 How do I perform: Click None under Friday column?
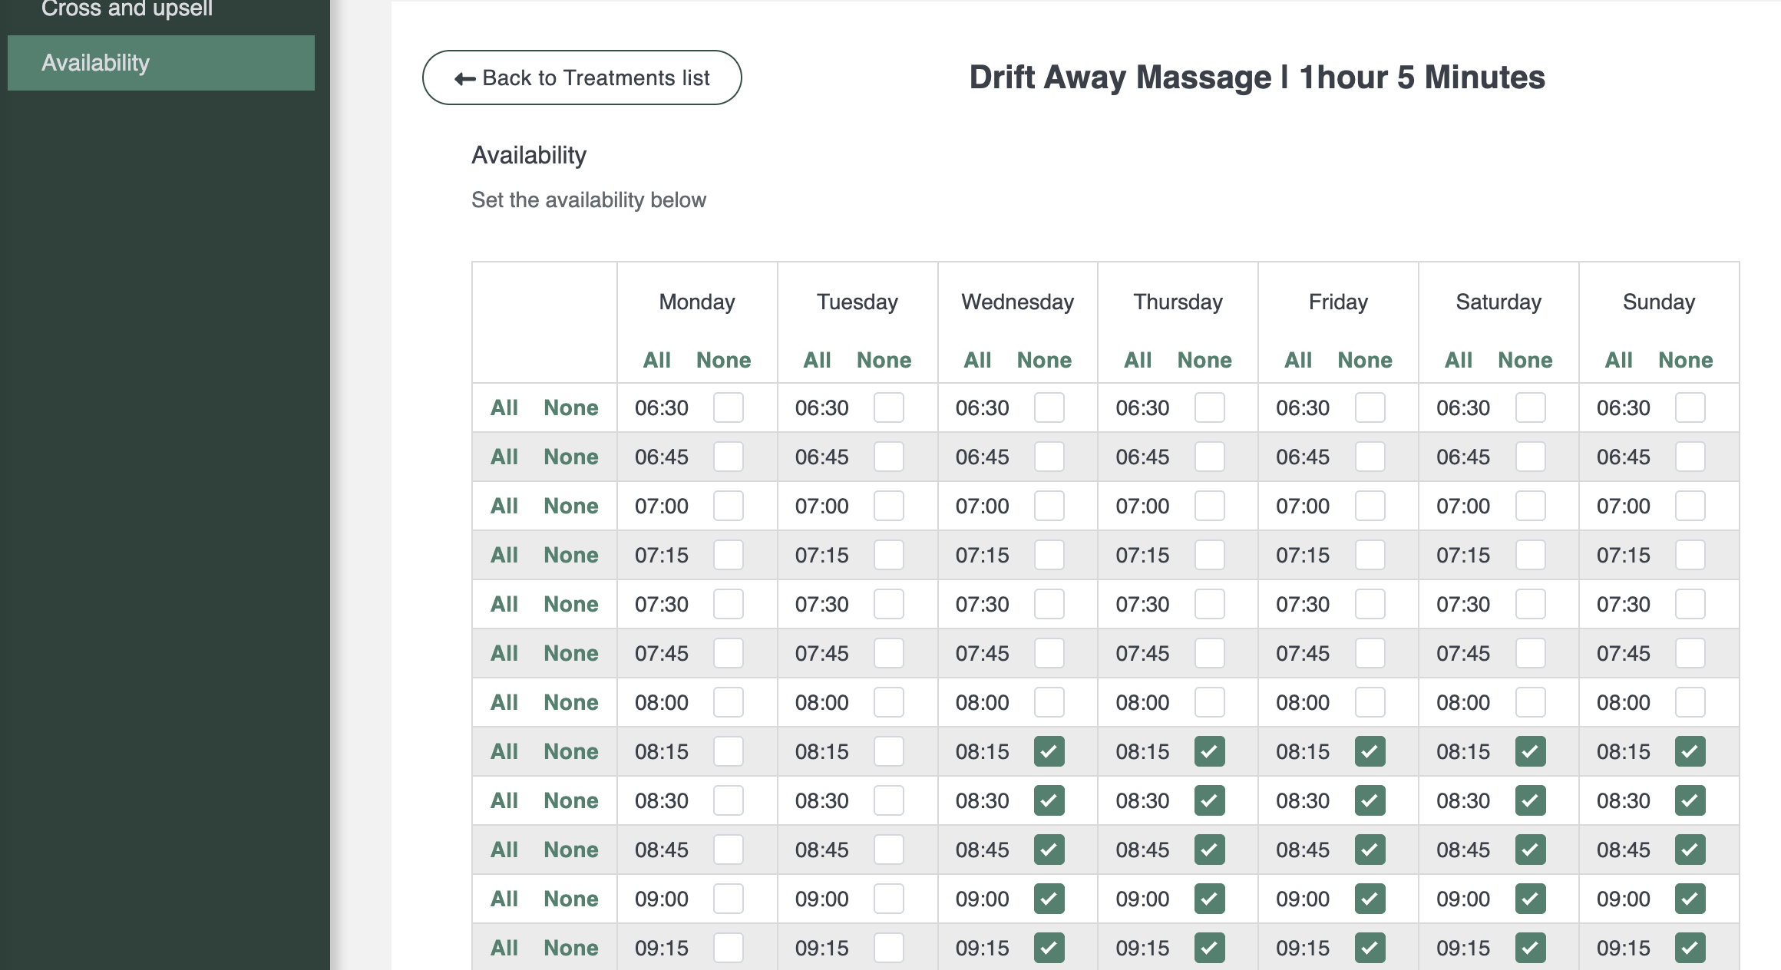(1364, 360)
